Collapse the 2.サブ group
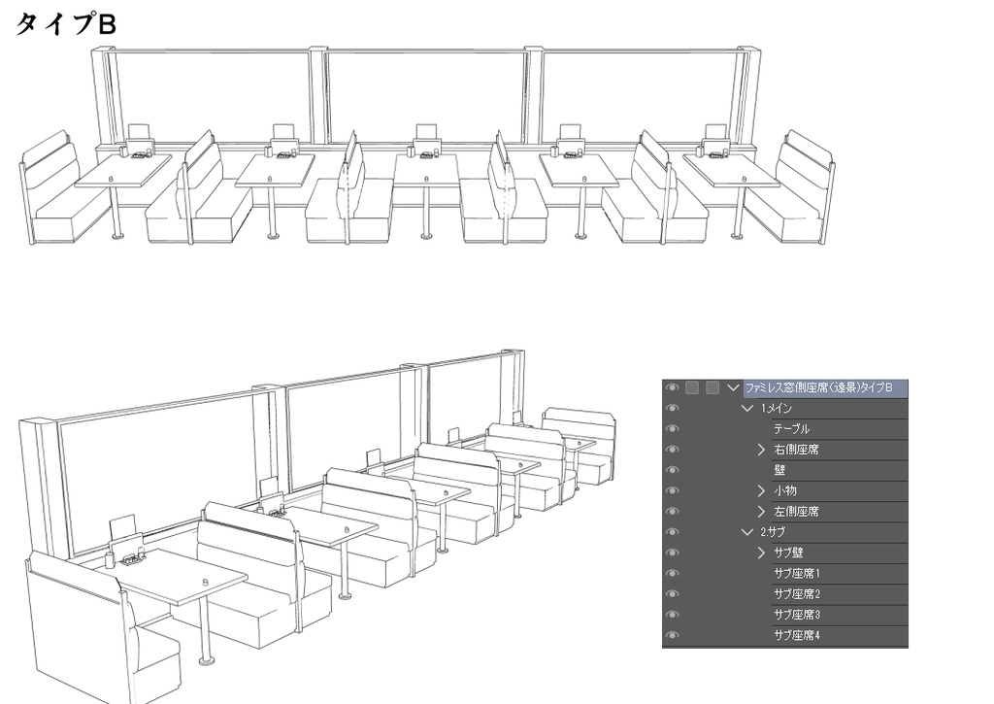 point(747,532)
